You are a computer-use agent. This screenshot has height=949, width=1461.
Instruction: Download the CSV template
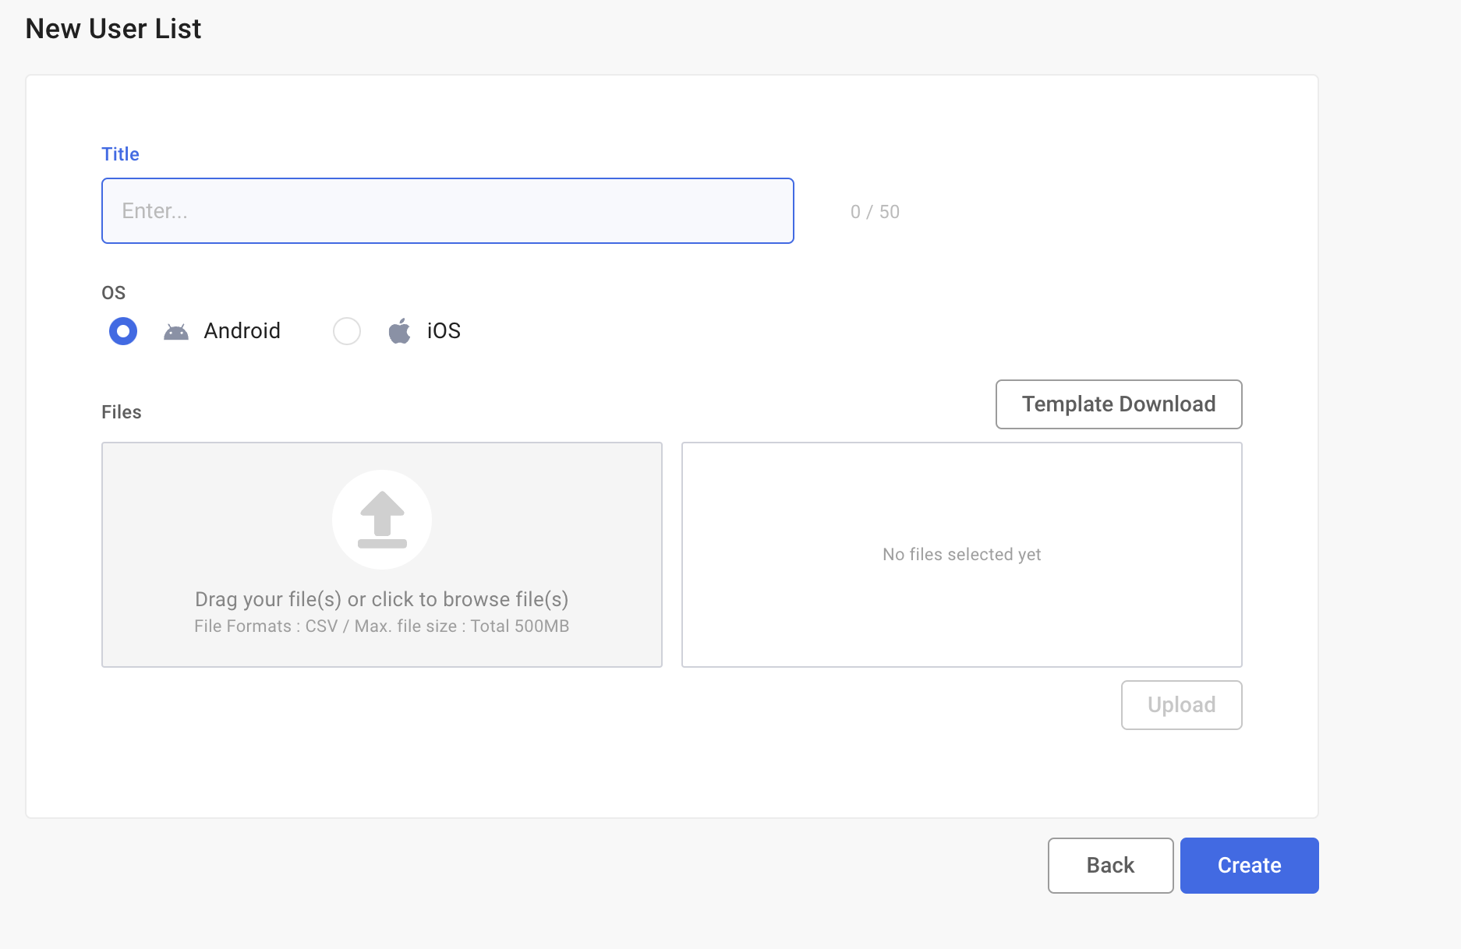pyautogui.click(x=1118, y=404)
